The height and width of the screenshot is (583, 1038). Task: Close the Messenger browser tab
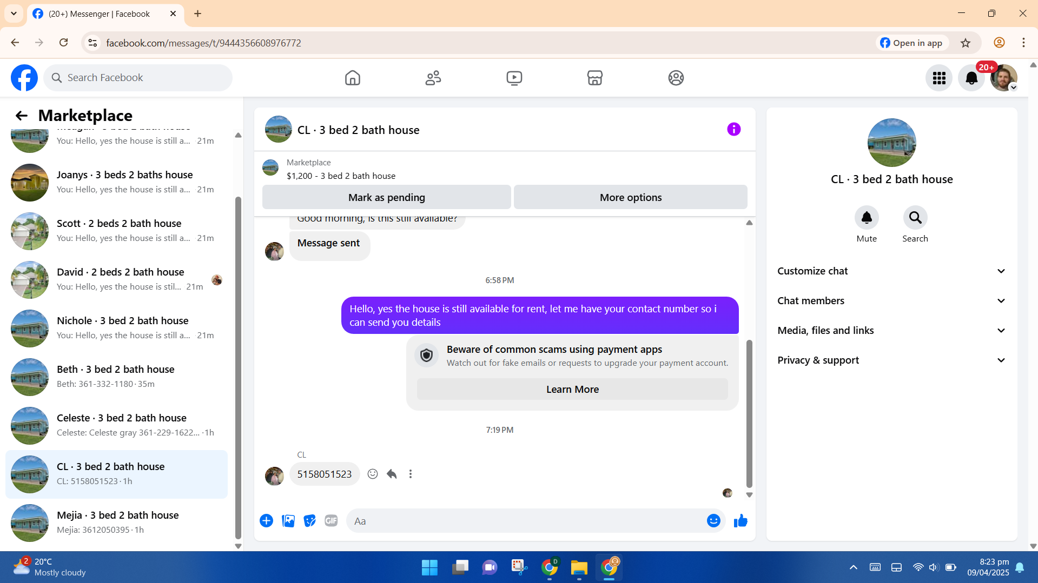(x=173, y=14)
